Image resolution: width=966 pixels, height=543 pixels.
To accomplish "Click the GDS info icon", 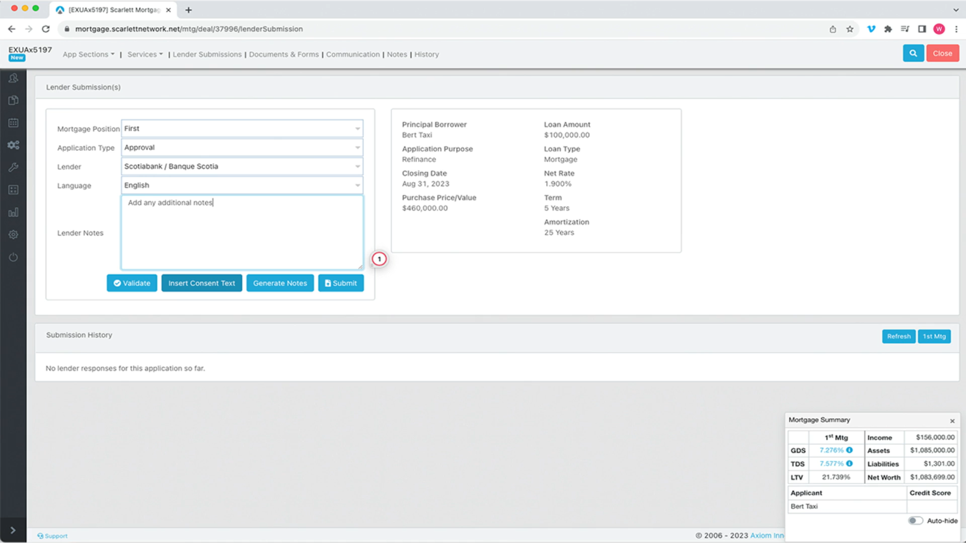I will click(849, 450).
